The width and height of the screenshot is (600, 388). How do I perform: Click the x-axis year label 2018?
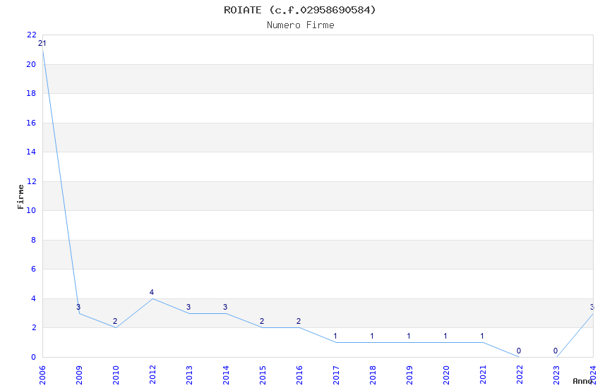click(x=373, y=375)
